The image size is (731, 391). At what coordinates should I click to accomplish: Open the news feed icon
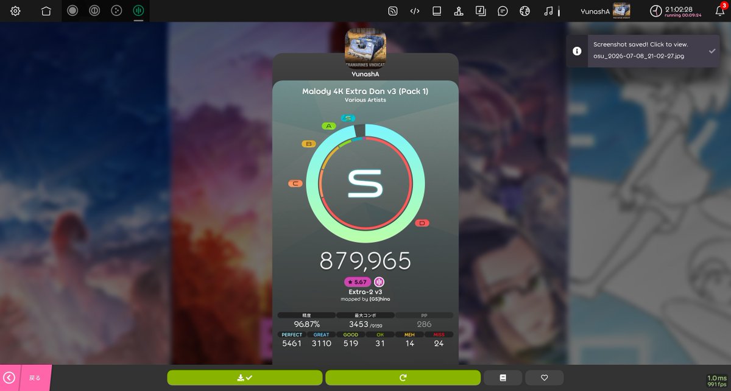pyautogui.click(x=393, y=11)
